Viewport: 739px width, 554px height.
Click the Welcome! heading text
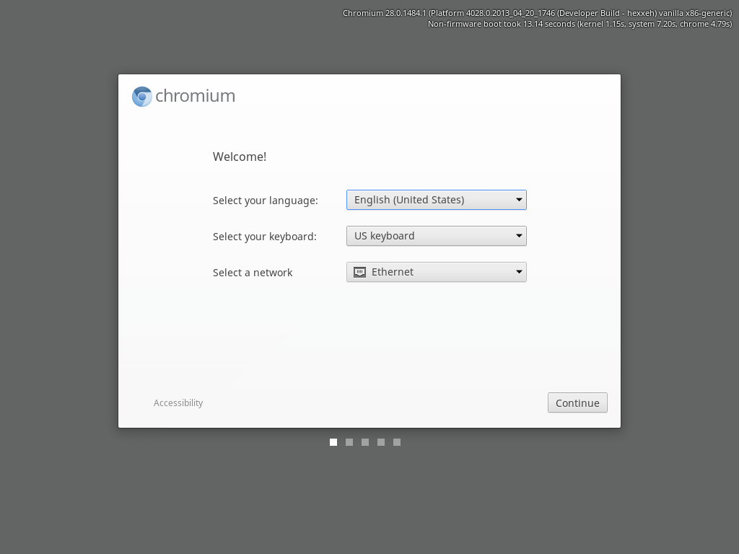pos(240,157)
